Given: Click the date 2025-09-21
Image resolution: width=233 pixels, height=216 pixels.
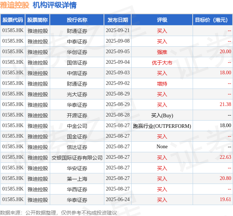Looking at the screenshot, I should (118, 30).
